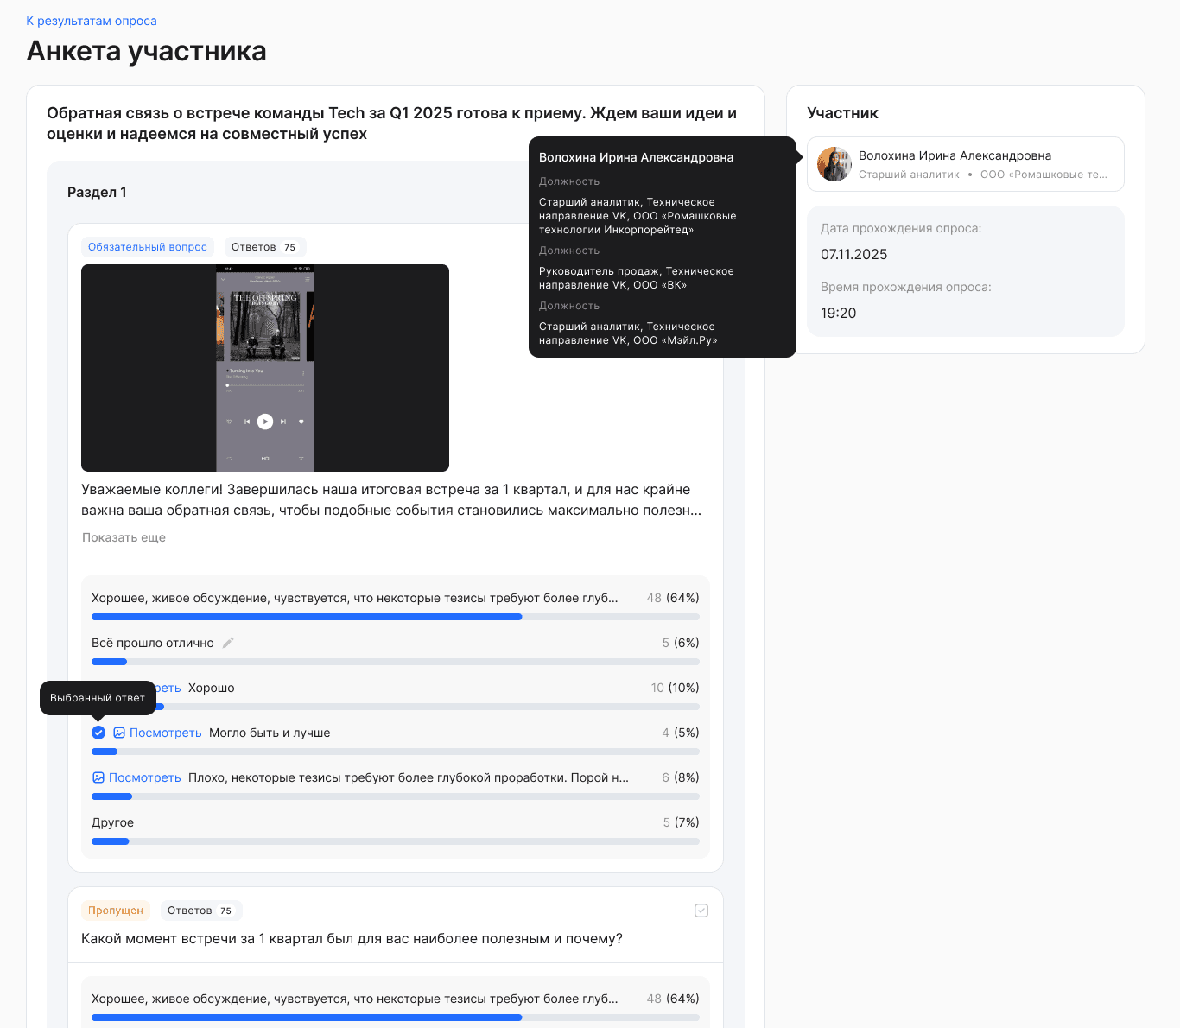Select the answer text 'Хорошо'

coord(212,688)
